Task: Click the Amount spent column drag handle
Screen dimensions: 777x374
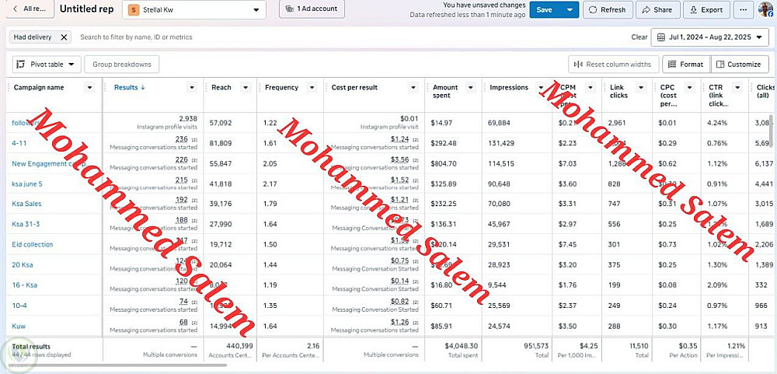Action: (427, 88)
